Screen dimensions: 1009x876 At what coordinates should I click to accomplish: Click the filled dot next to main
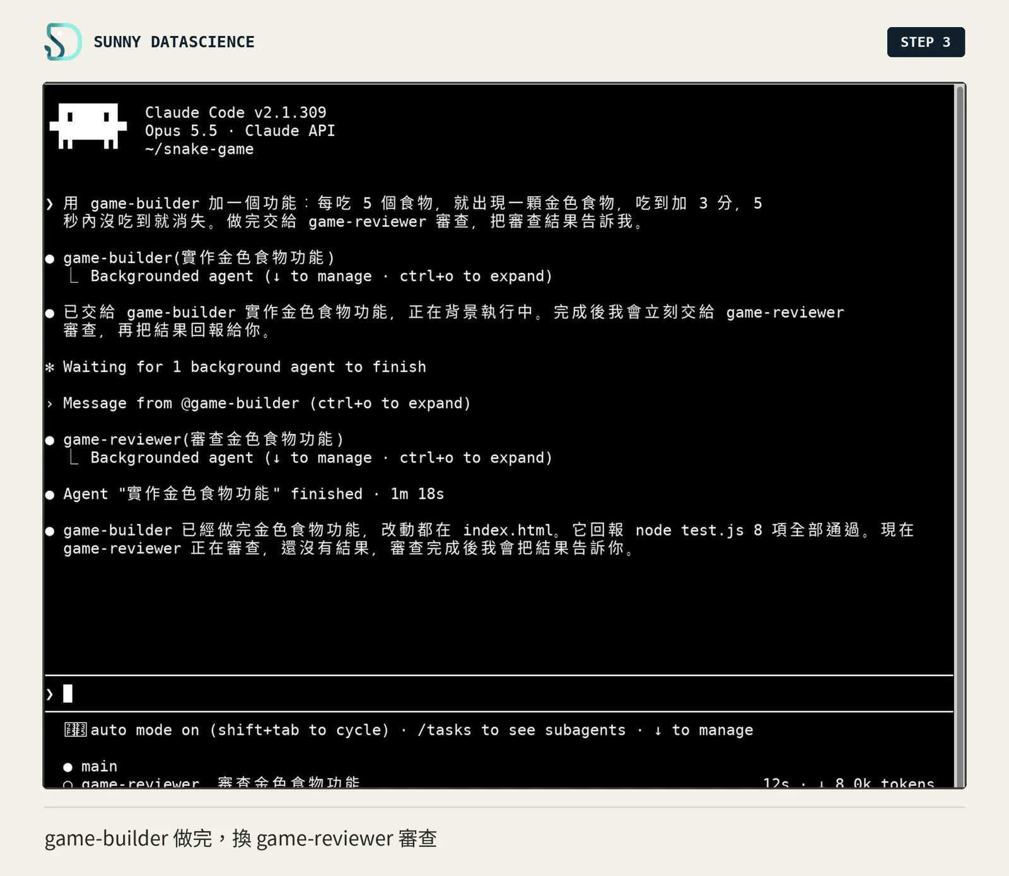click(x=68, y=767)
